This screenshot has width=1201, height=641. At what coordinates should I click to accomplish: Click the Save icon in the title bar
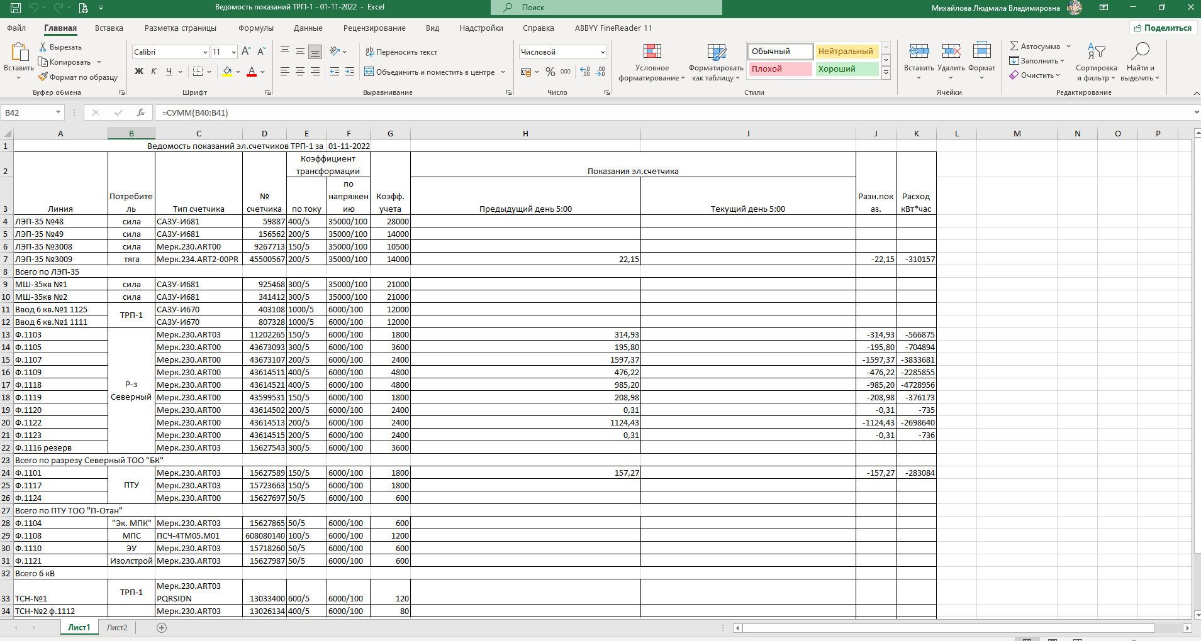[x=16, y=8]
